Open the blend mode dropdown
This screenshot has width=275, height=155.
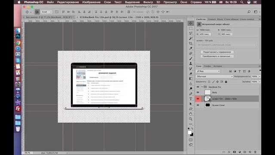tap(214, 77)
